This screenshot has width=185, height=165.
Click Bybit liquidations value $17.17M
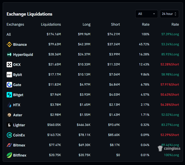point(55,74)
